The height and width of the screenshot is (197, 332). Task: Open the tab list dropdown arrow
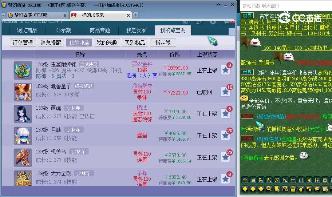(x=3, y=15)
